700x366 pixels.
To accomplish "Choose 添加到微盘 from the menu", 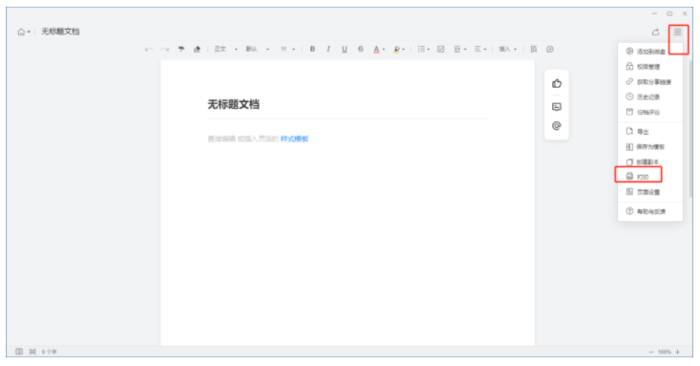I will pyautogui.click(x=650, y=52).
